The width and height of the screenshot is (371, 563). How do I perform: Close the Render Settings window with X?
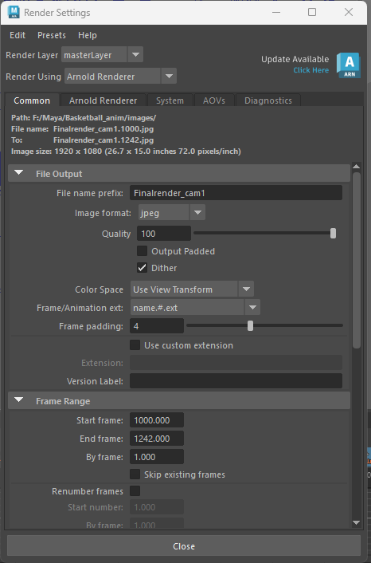coord(349,12)
